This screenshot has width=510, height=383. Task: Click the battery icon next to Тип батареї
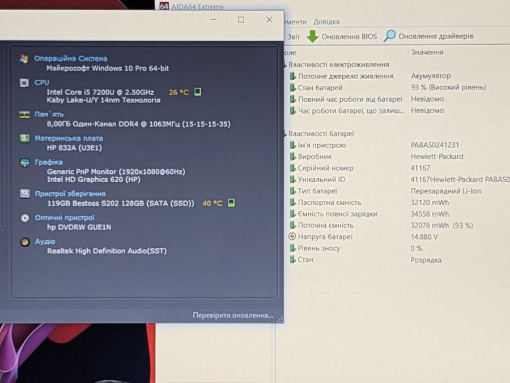click(x=292, y=191)
